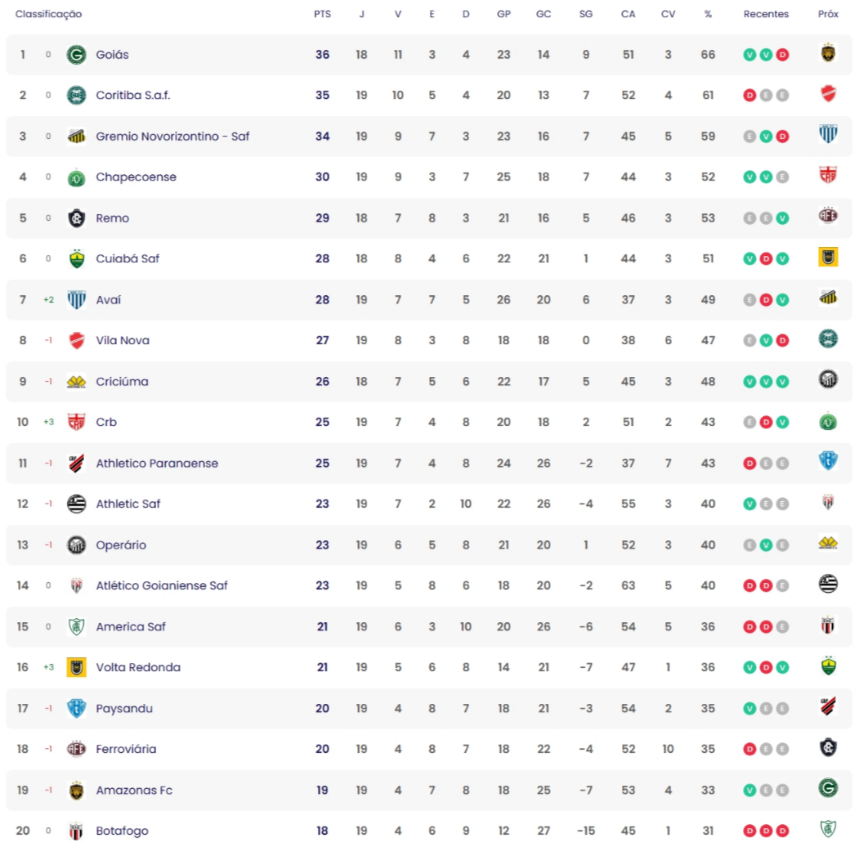Select the Athletico Paranaense red-black crest beside its name
This screenshot has height=856, width=859.
pos(76,463)
